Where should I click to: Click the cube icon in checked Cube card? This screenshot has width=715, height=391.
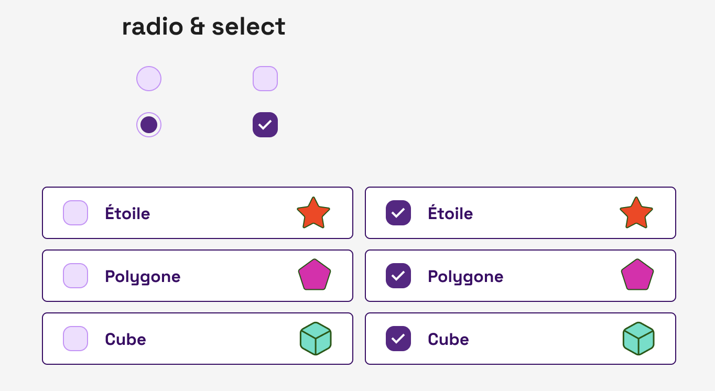pos(638,339)
